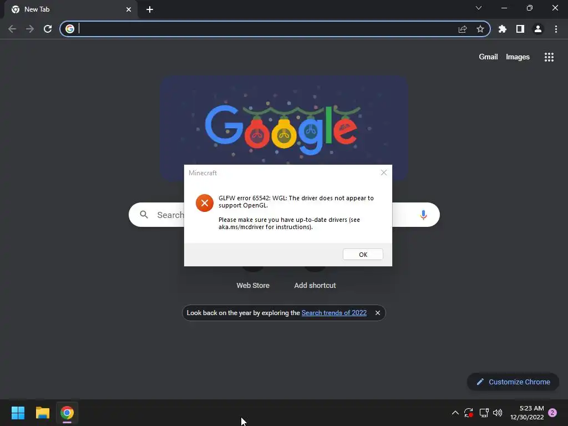Open the Google apps grid
This screenshot has width=568, height=426.
549,57
